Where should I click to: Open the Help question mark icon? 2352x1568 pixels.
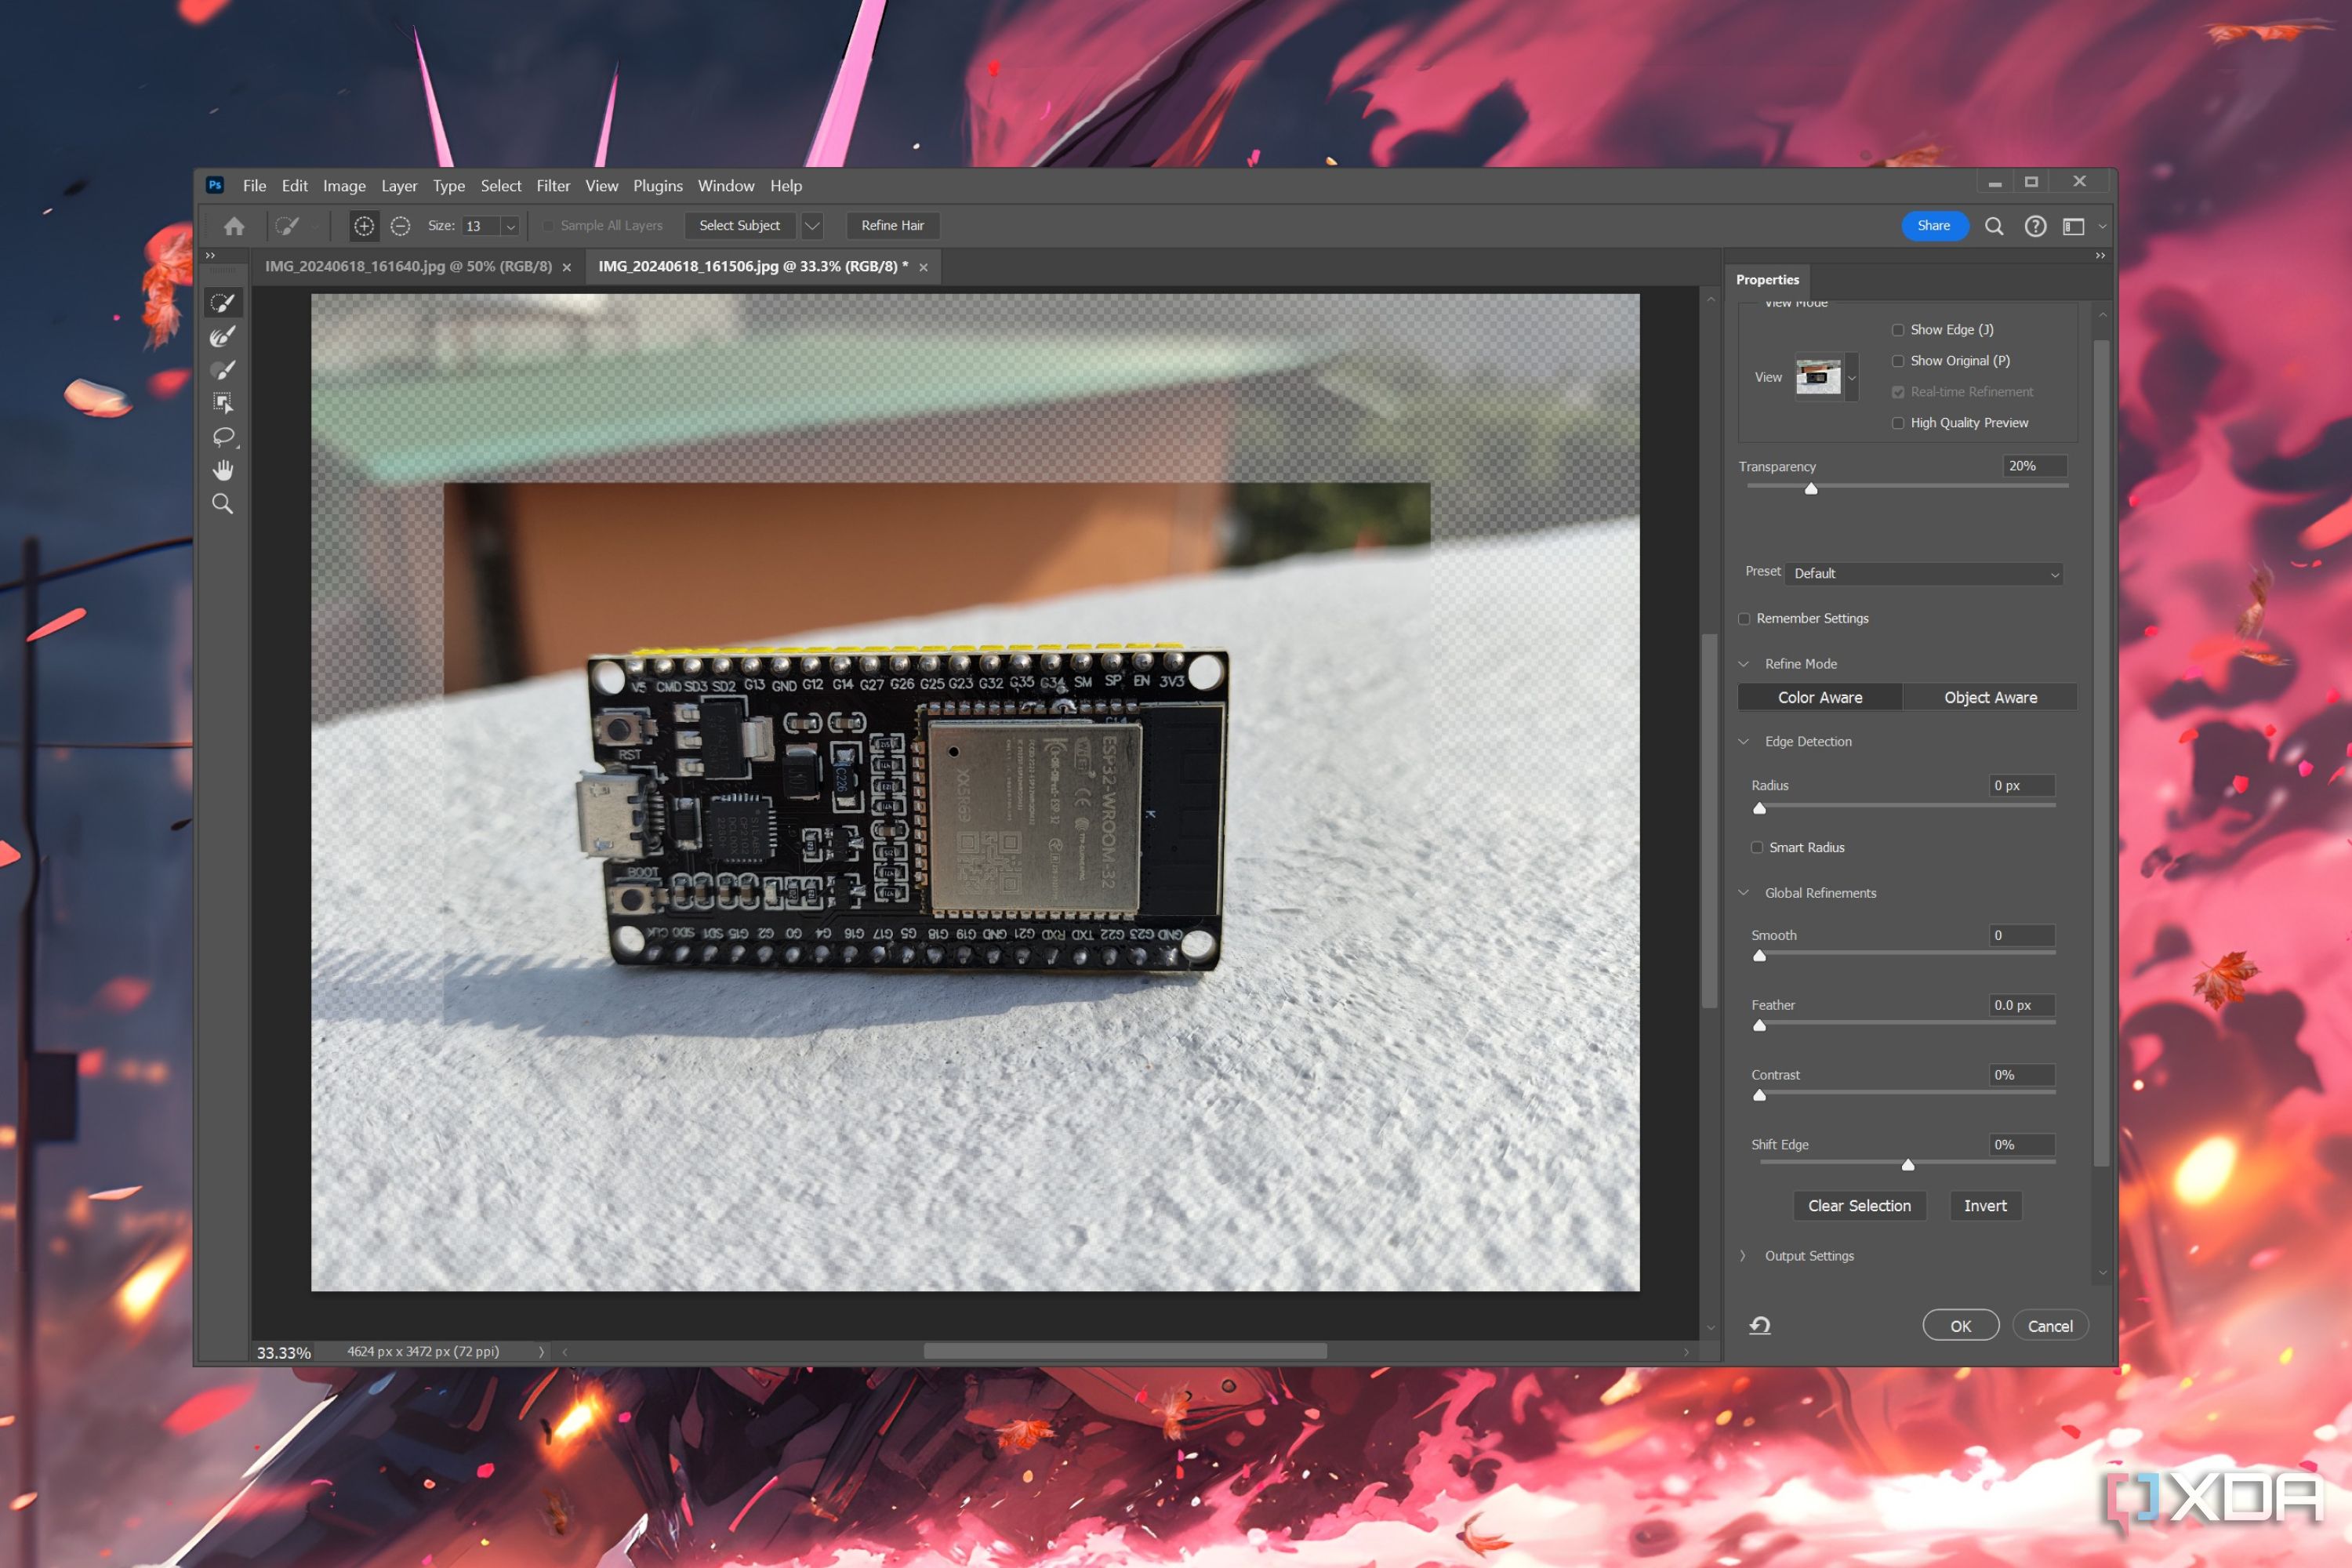pos(2035,226)
